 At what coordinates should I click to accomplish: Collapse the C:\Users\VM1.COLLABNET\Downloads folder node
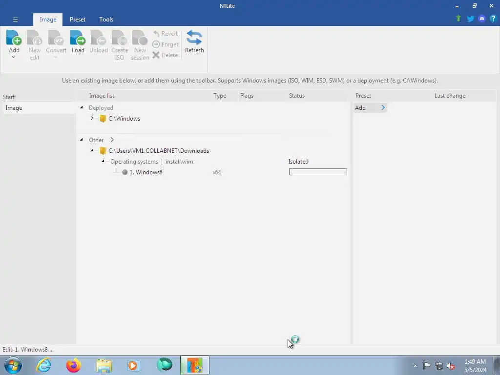click(92, 150)
